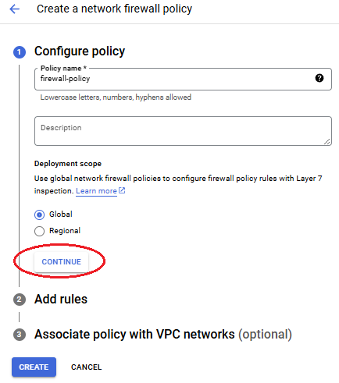Click the blue Create button
The image size is (339, 383).
coord(34,367)
